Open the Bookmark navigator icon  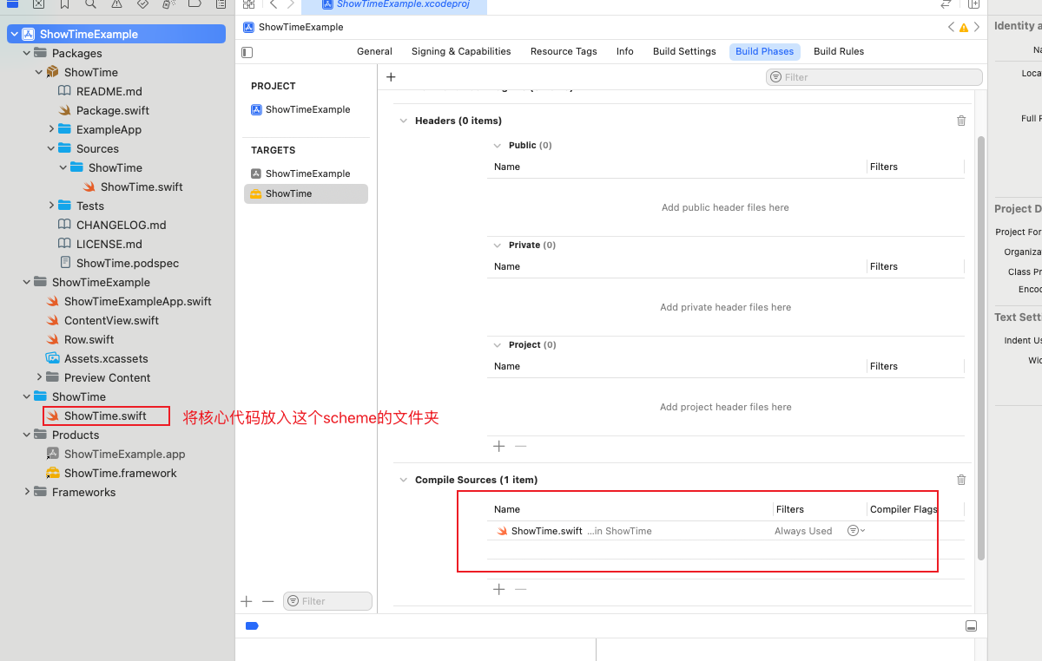pyautogui.click(x=64, y=4)
